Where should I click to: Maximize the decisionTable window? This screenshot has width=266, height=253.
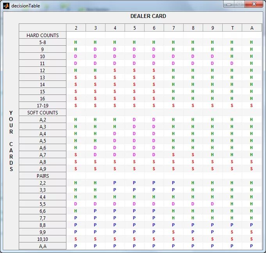click(239, 4)
